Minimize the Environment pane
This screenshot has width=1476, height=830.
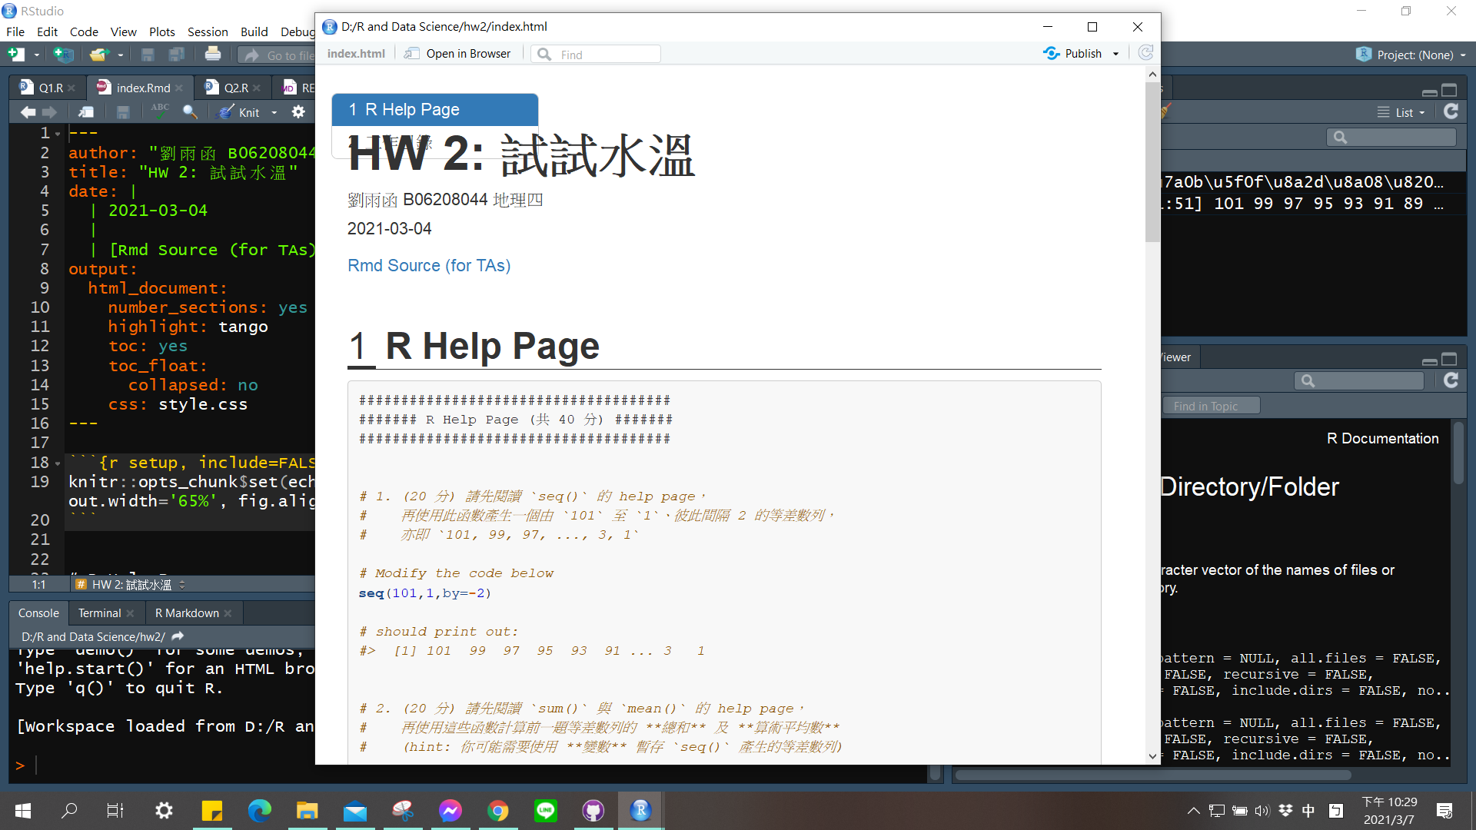(x=1428, y=91)
